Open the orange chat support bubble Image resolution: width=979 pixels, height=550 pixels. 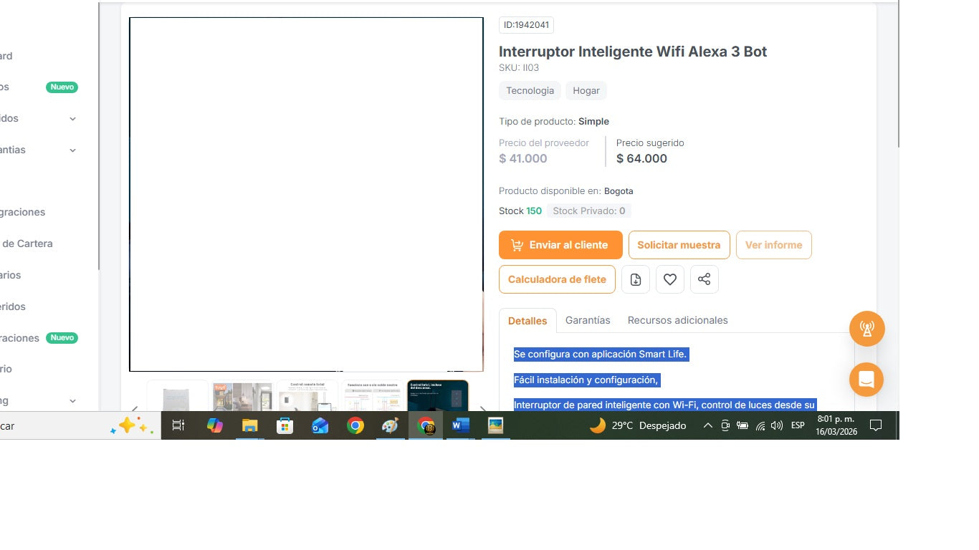pyautogui.click(x=866, y=379)
